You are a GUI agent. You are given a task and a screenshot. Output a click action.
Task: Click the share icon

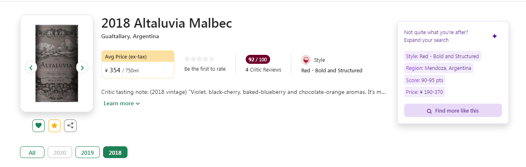(x=70, y=126)
